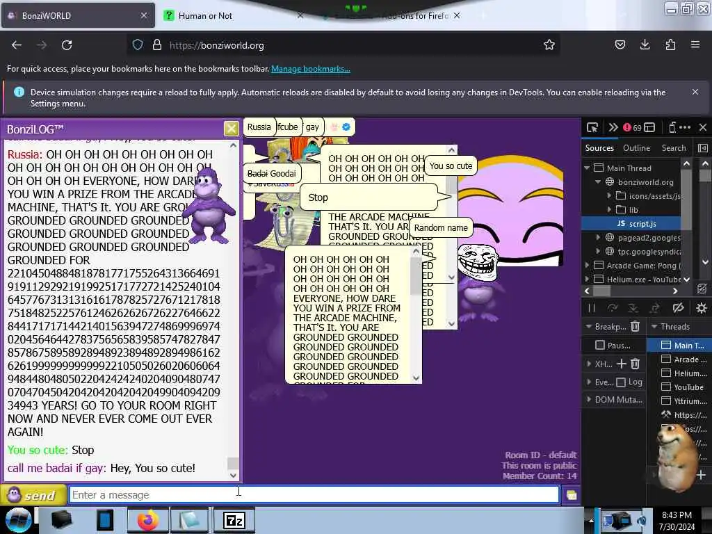Viewport: 712px width, 534px height.
Task: Click the yellow media button beside message box
Action: pyautogui.click(x=572, y=495)
